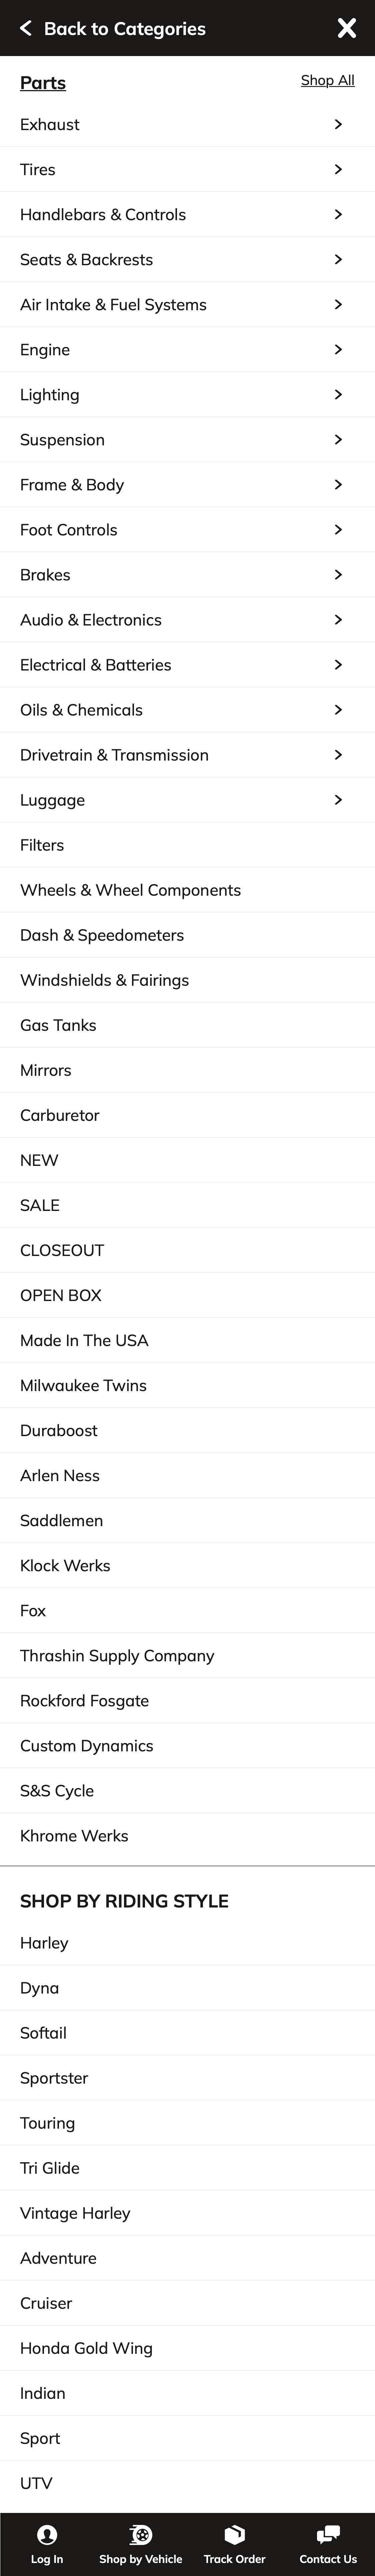Expand Handlebars & Controls chevron
The image size is (375, 2576).
[x=338, y=214]
